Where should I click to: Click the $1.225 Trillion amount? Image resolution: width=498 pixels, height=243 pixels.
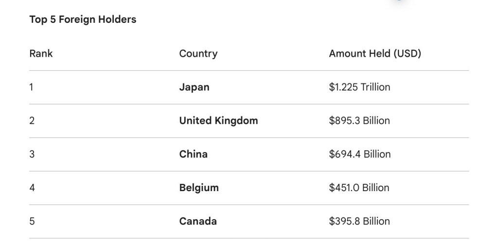[359, 87]
